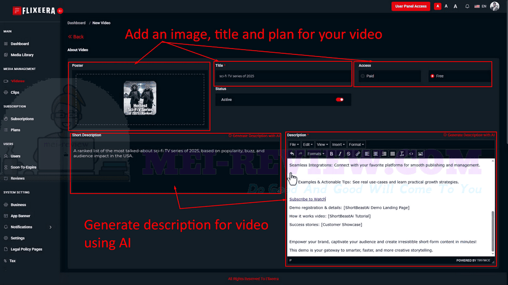Justify text in the description editor
Screen dimensions: 508x285
click(392, 154)
